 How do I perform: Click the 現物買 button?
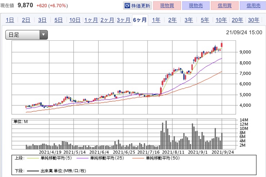[167, 6]
